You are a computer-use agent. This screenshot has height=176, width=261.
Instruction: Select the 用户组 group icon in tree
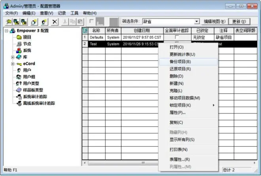19,77
